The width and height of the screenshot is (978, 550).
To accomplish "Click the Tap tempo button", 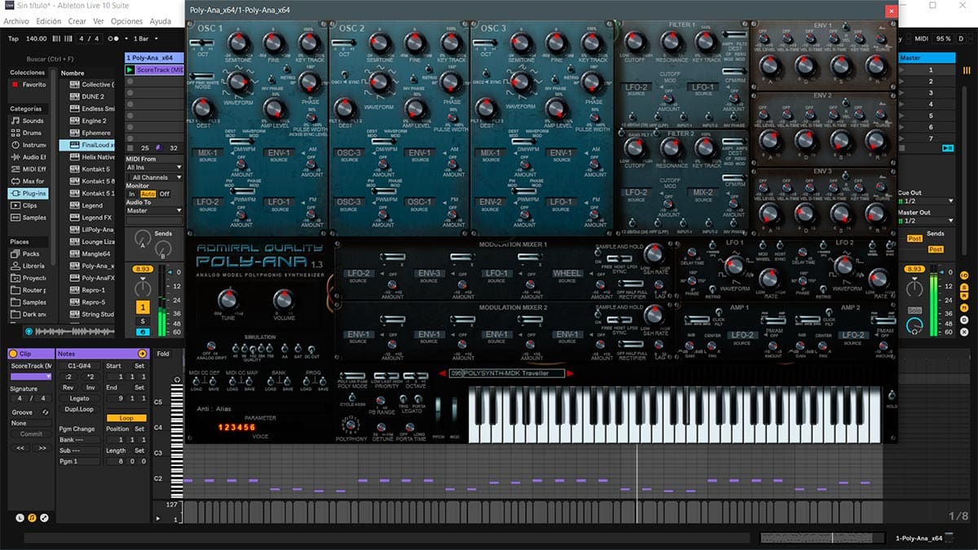I will tap(13, 38).
